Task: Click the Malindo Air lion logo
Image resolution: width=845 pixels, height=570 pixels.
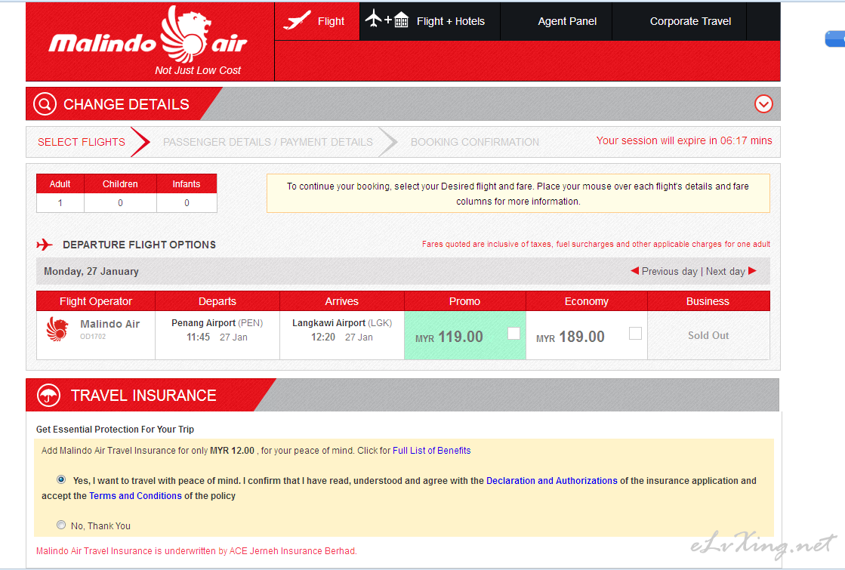Action: click(x=184, y=33)
